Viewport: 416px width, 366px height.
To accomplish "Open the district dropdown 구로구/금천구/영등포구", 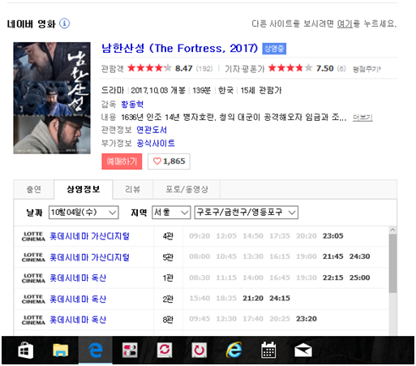I will 247,213.
